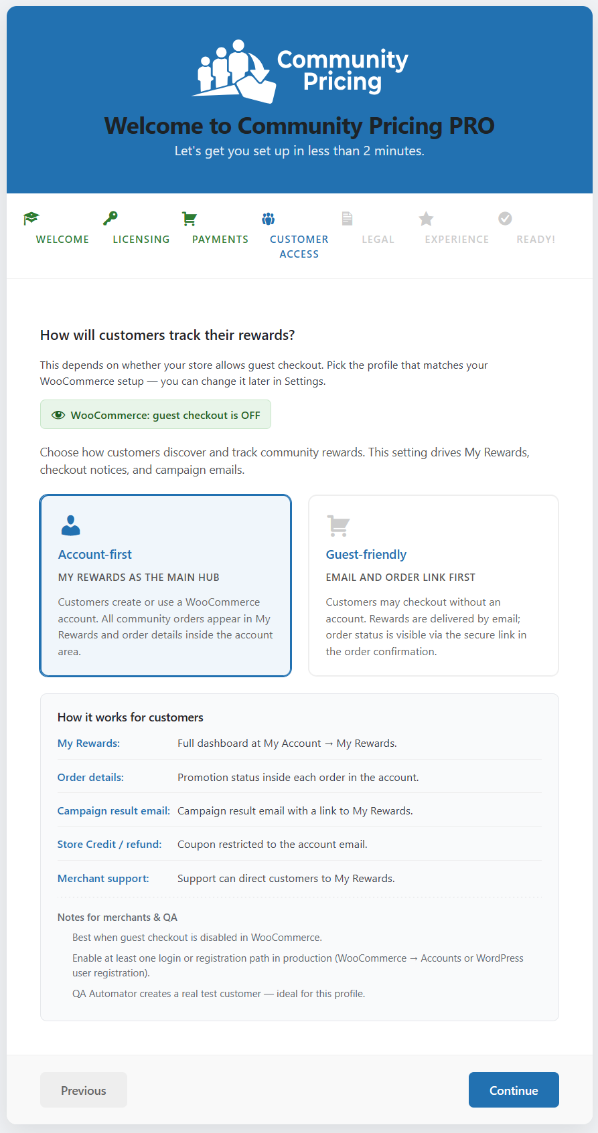Screen dimensions: 598x1133
Task: Click the My Rewards: row label
Action: (88, 744)
